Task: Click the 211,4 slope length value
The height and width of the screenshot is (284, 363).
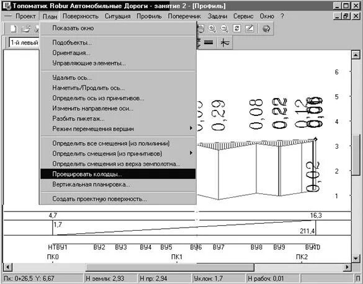Action: (x=307, y=231)
